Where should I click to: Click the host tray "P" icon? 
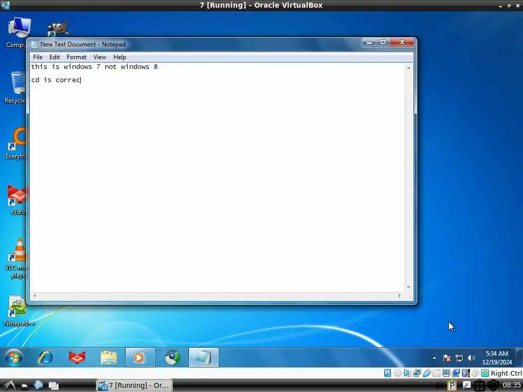[453, 385]
